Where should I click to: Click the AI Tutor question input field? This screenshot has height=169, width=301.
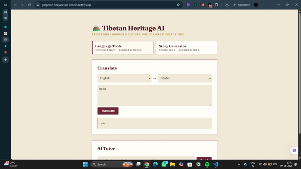pos(146,158)
